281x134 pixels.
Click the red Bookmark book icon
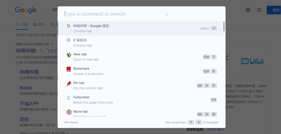[68, 69]
